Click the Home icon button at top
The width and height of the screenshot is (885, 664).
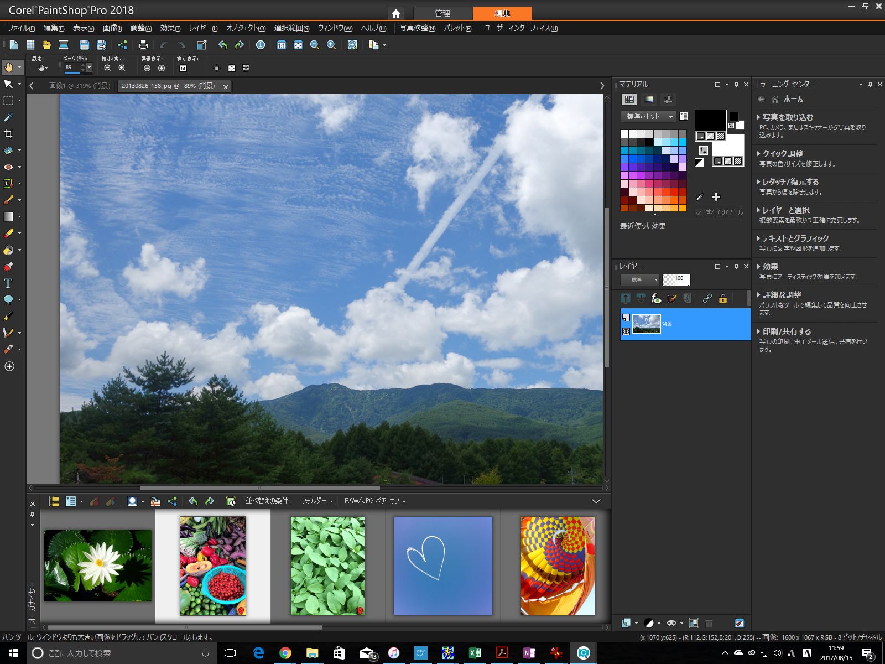(x=396, y=13)
